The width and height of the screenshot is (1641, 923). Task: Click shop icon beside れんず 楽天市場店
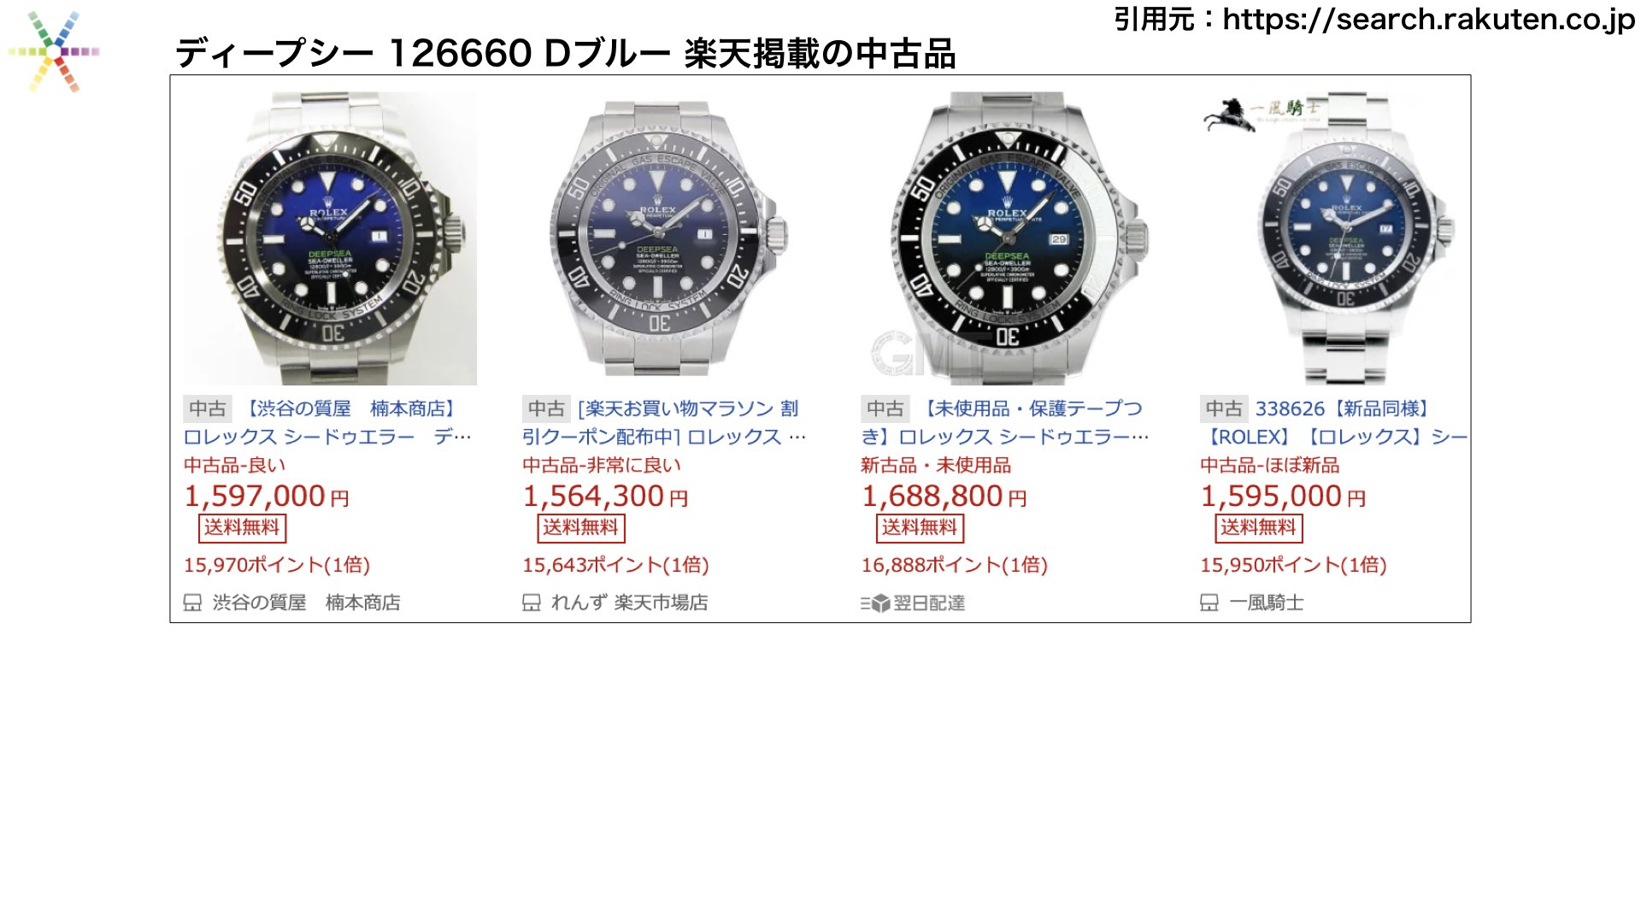pyautogui.click(x=531, y=603)
